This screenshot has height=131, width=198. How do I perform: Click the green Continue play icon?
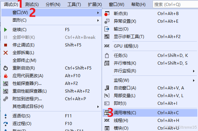pyautogui.click(x=6, y=30)
